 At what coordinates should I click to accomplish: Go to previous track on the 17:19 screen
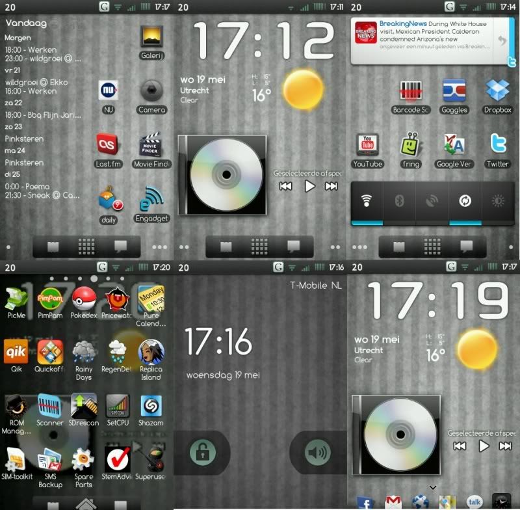pos(460,446)
